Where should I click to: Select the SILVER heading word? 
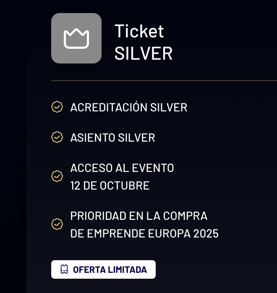pos(144,54)
